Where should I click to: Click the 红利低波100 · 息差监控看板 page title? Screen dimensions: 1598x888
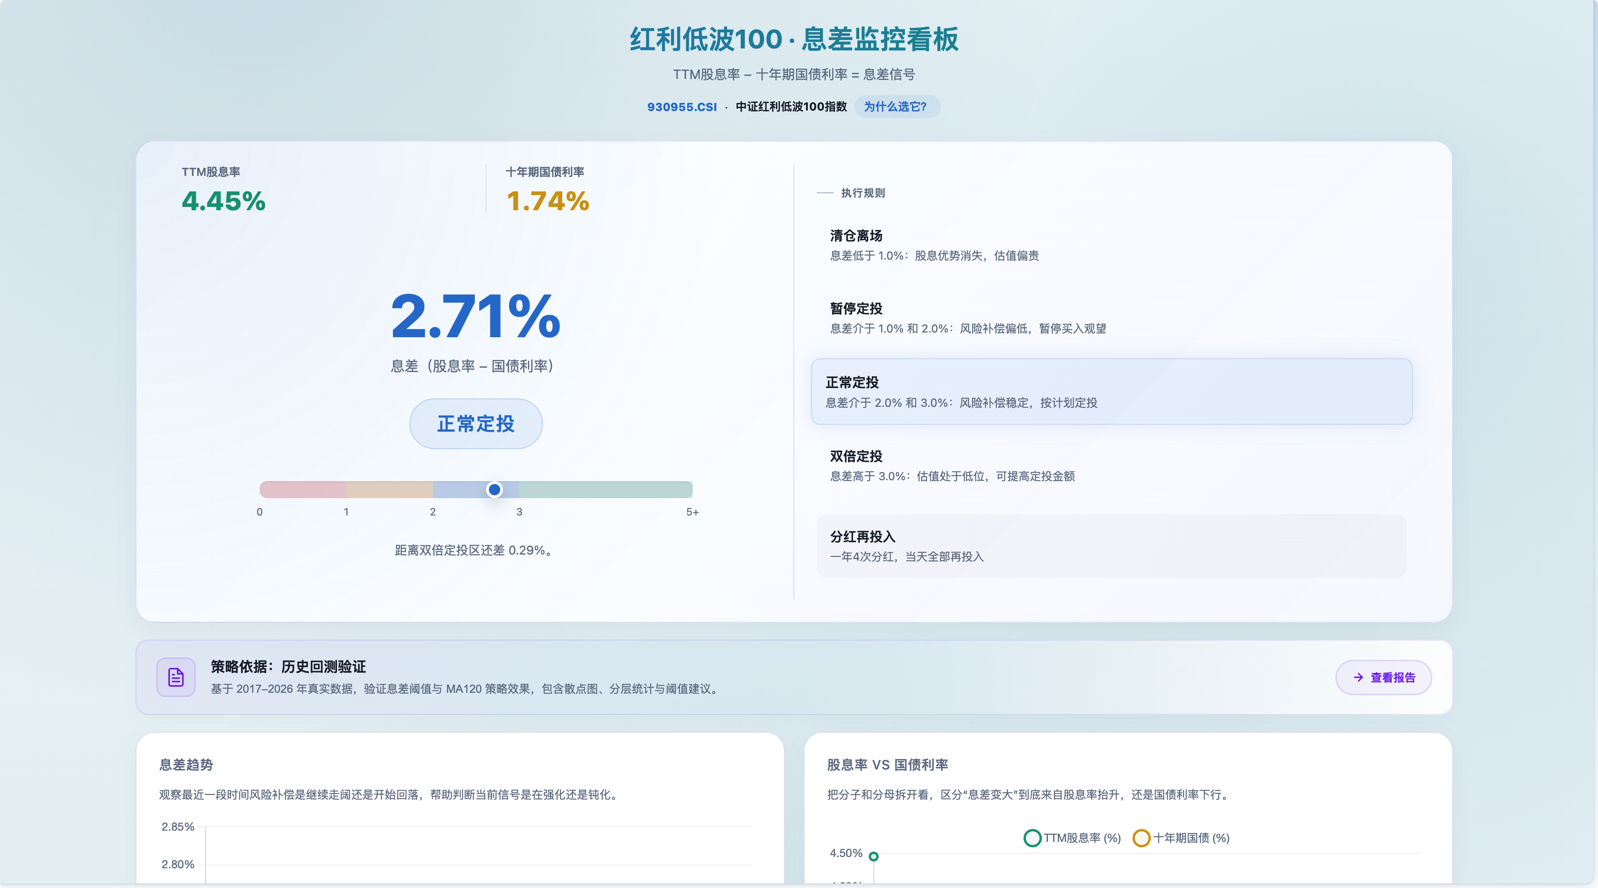[794, 39]
